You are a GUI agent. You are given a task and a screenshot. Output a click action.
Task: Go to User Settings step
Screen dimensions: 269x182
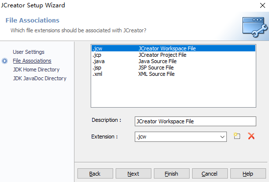[28, 52]
